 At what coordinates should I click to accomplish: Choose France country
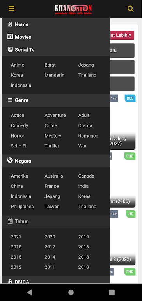[51, 186]
